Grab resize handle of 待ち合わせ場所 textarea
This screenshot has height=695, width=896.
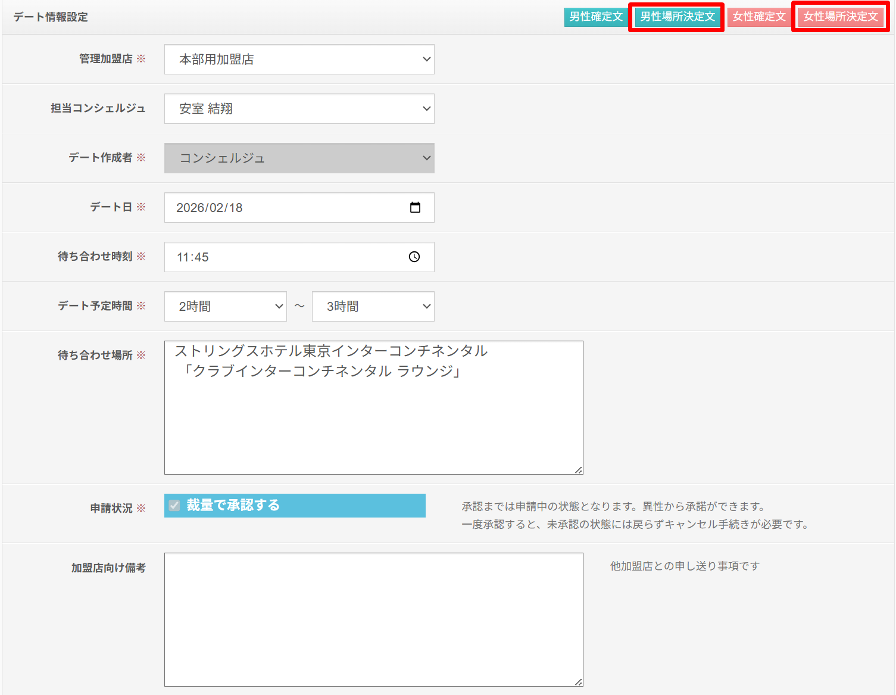click(x=579, y=470)
